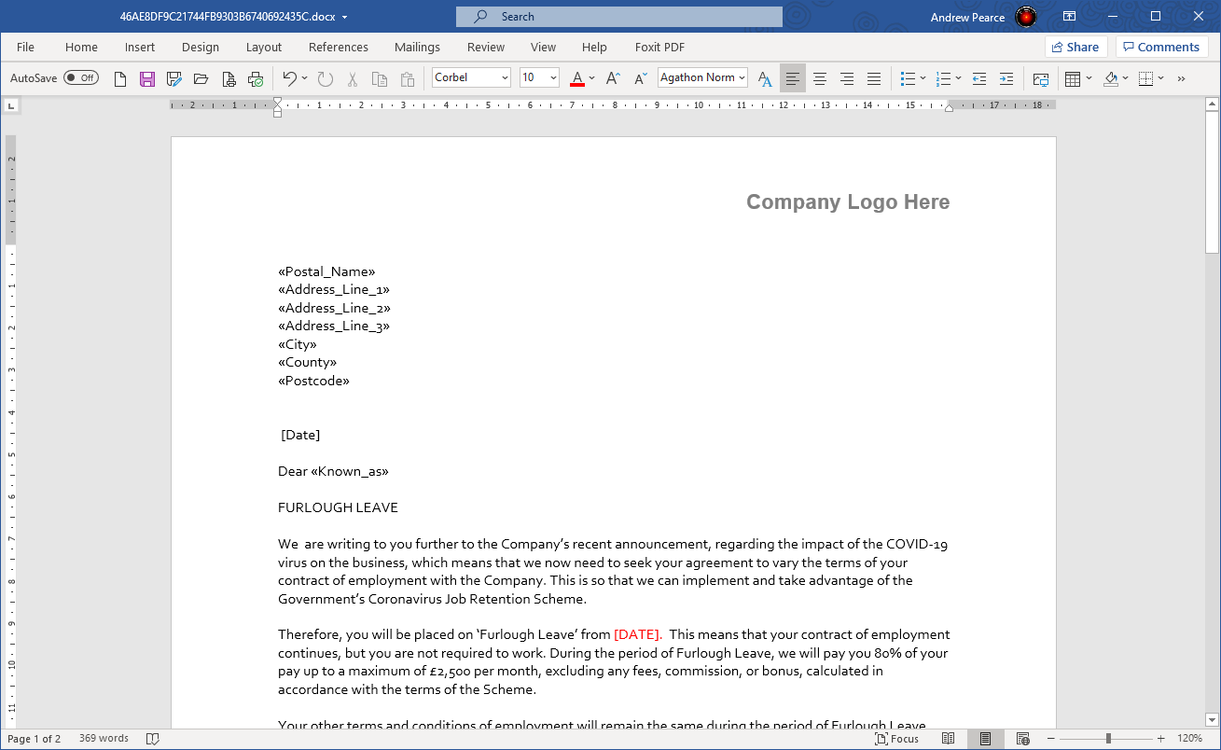Click the Justify alignment icon
This screenshot has width=1221, height=750.
click(874, 77)
